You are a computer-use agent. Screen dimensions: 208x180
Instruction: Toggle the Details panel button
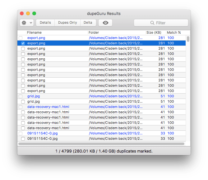point(45,23)
